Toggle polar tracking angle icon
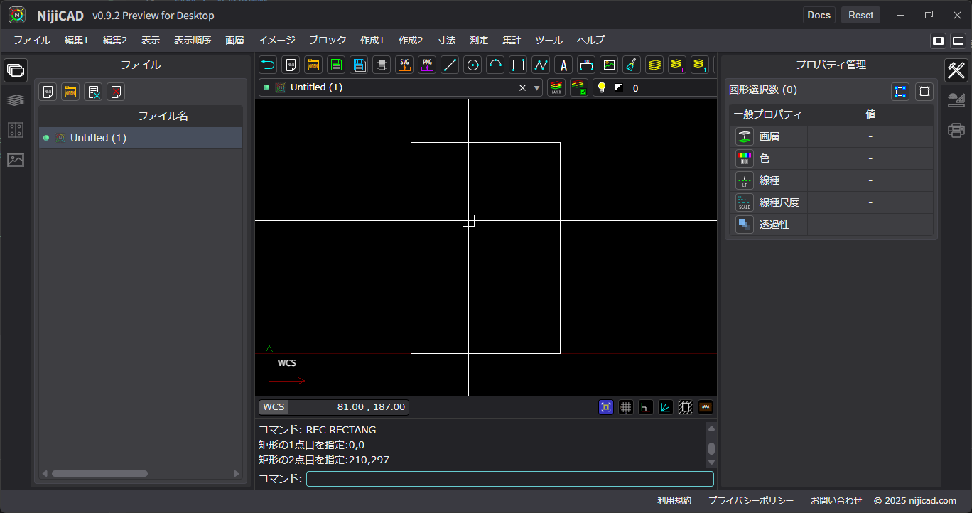972x513 pixels. (666, 407)
